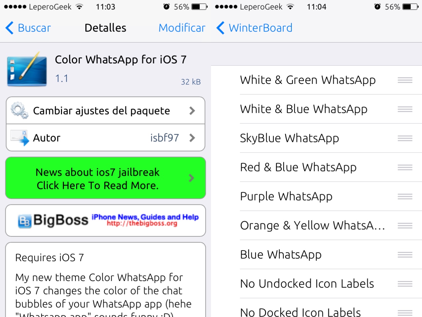
Task: Tap the Color WhatsApp package icon
Action: (27, 69)
